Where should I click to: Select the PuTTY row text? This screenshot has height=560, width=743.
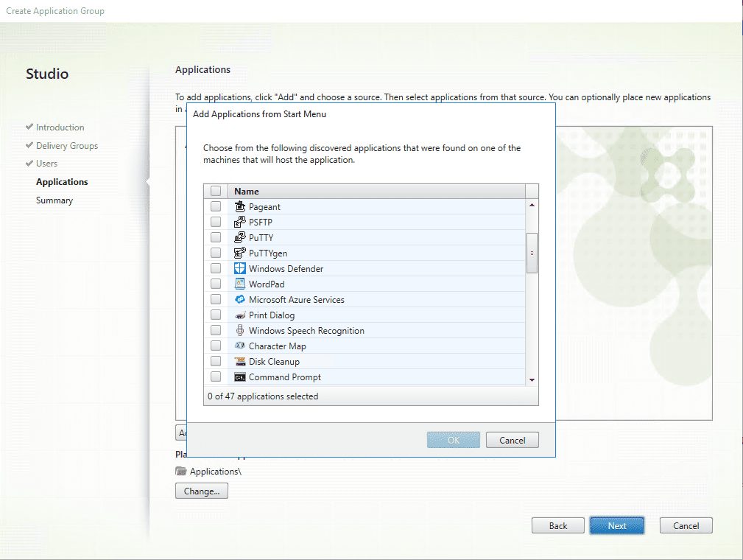click(x=261, y=237)
